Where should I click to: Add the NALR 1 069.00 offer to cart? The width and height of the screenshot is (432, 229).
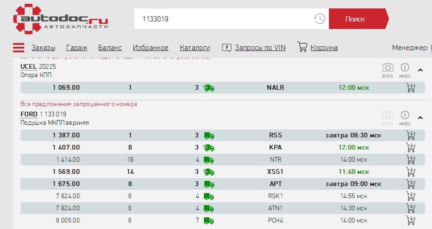click(411, 88)
